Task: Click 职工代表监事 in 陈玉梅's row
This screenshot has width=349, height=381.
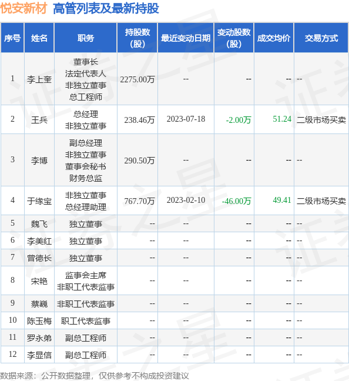Action: 86,321
